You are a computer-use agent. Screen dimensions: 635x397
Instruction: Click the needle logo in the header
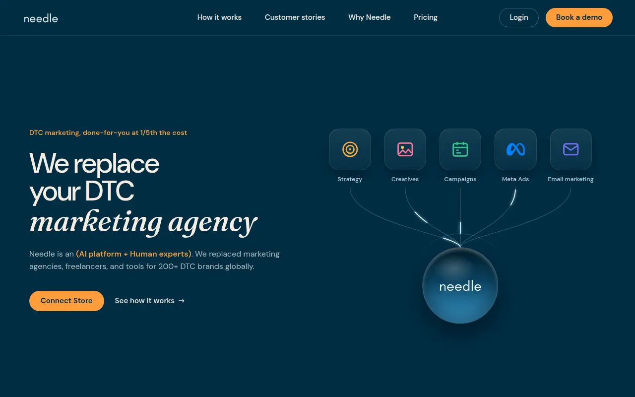[41, 18]
